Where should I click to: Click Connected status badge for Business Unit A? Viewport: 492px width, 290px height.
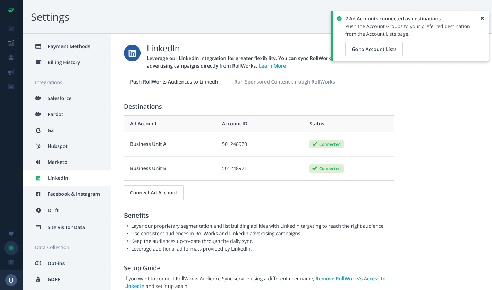pyautogui.click(x=326, y=144)
